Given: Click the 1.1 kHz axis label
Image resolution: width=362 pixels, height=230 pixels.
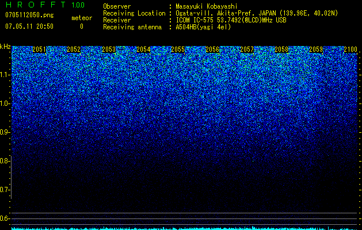Looking at the screenshot, I should (x=5, y=75).
